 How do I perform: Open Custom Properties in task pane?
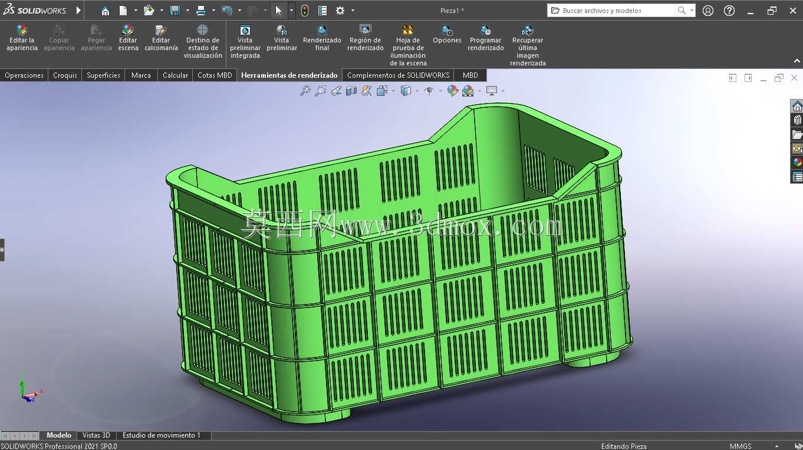pos(797,177)
